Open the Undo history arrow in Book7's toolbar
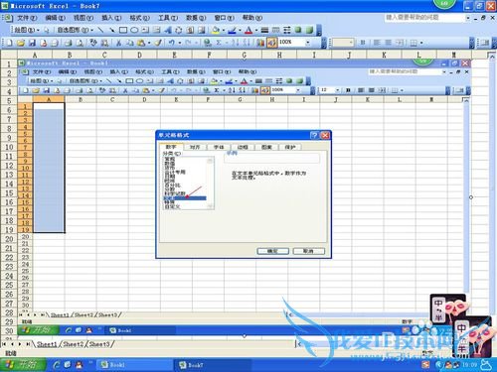The width and height of the screenshot is (497, 372). pyautogui.click(x=180, y=43)
